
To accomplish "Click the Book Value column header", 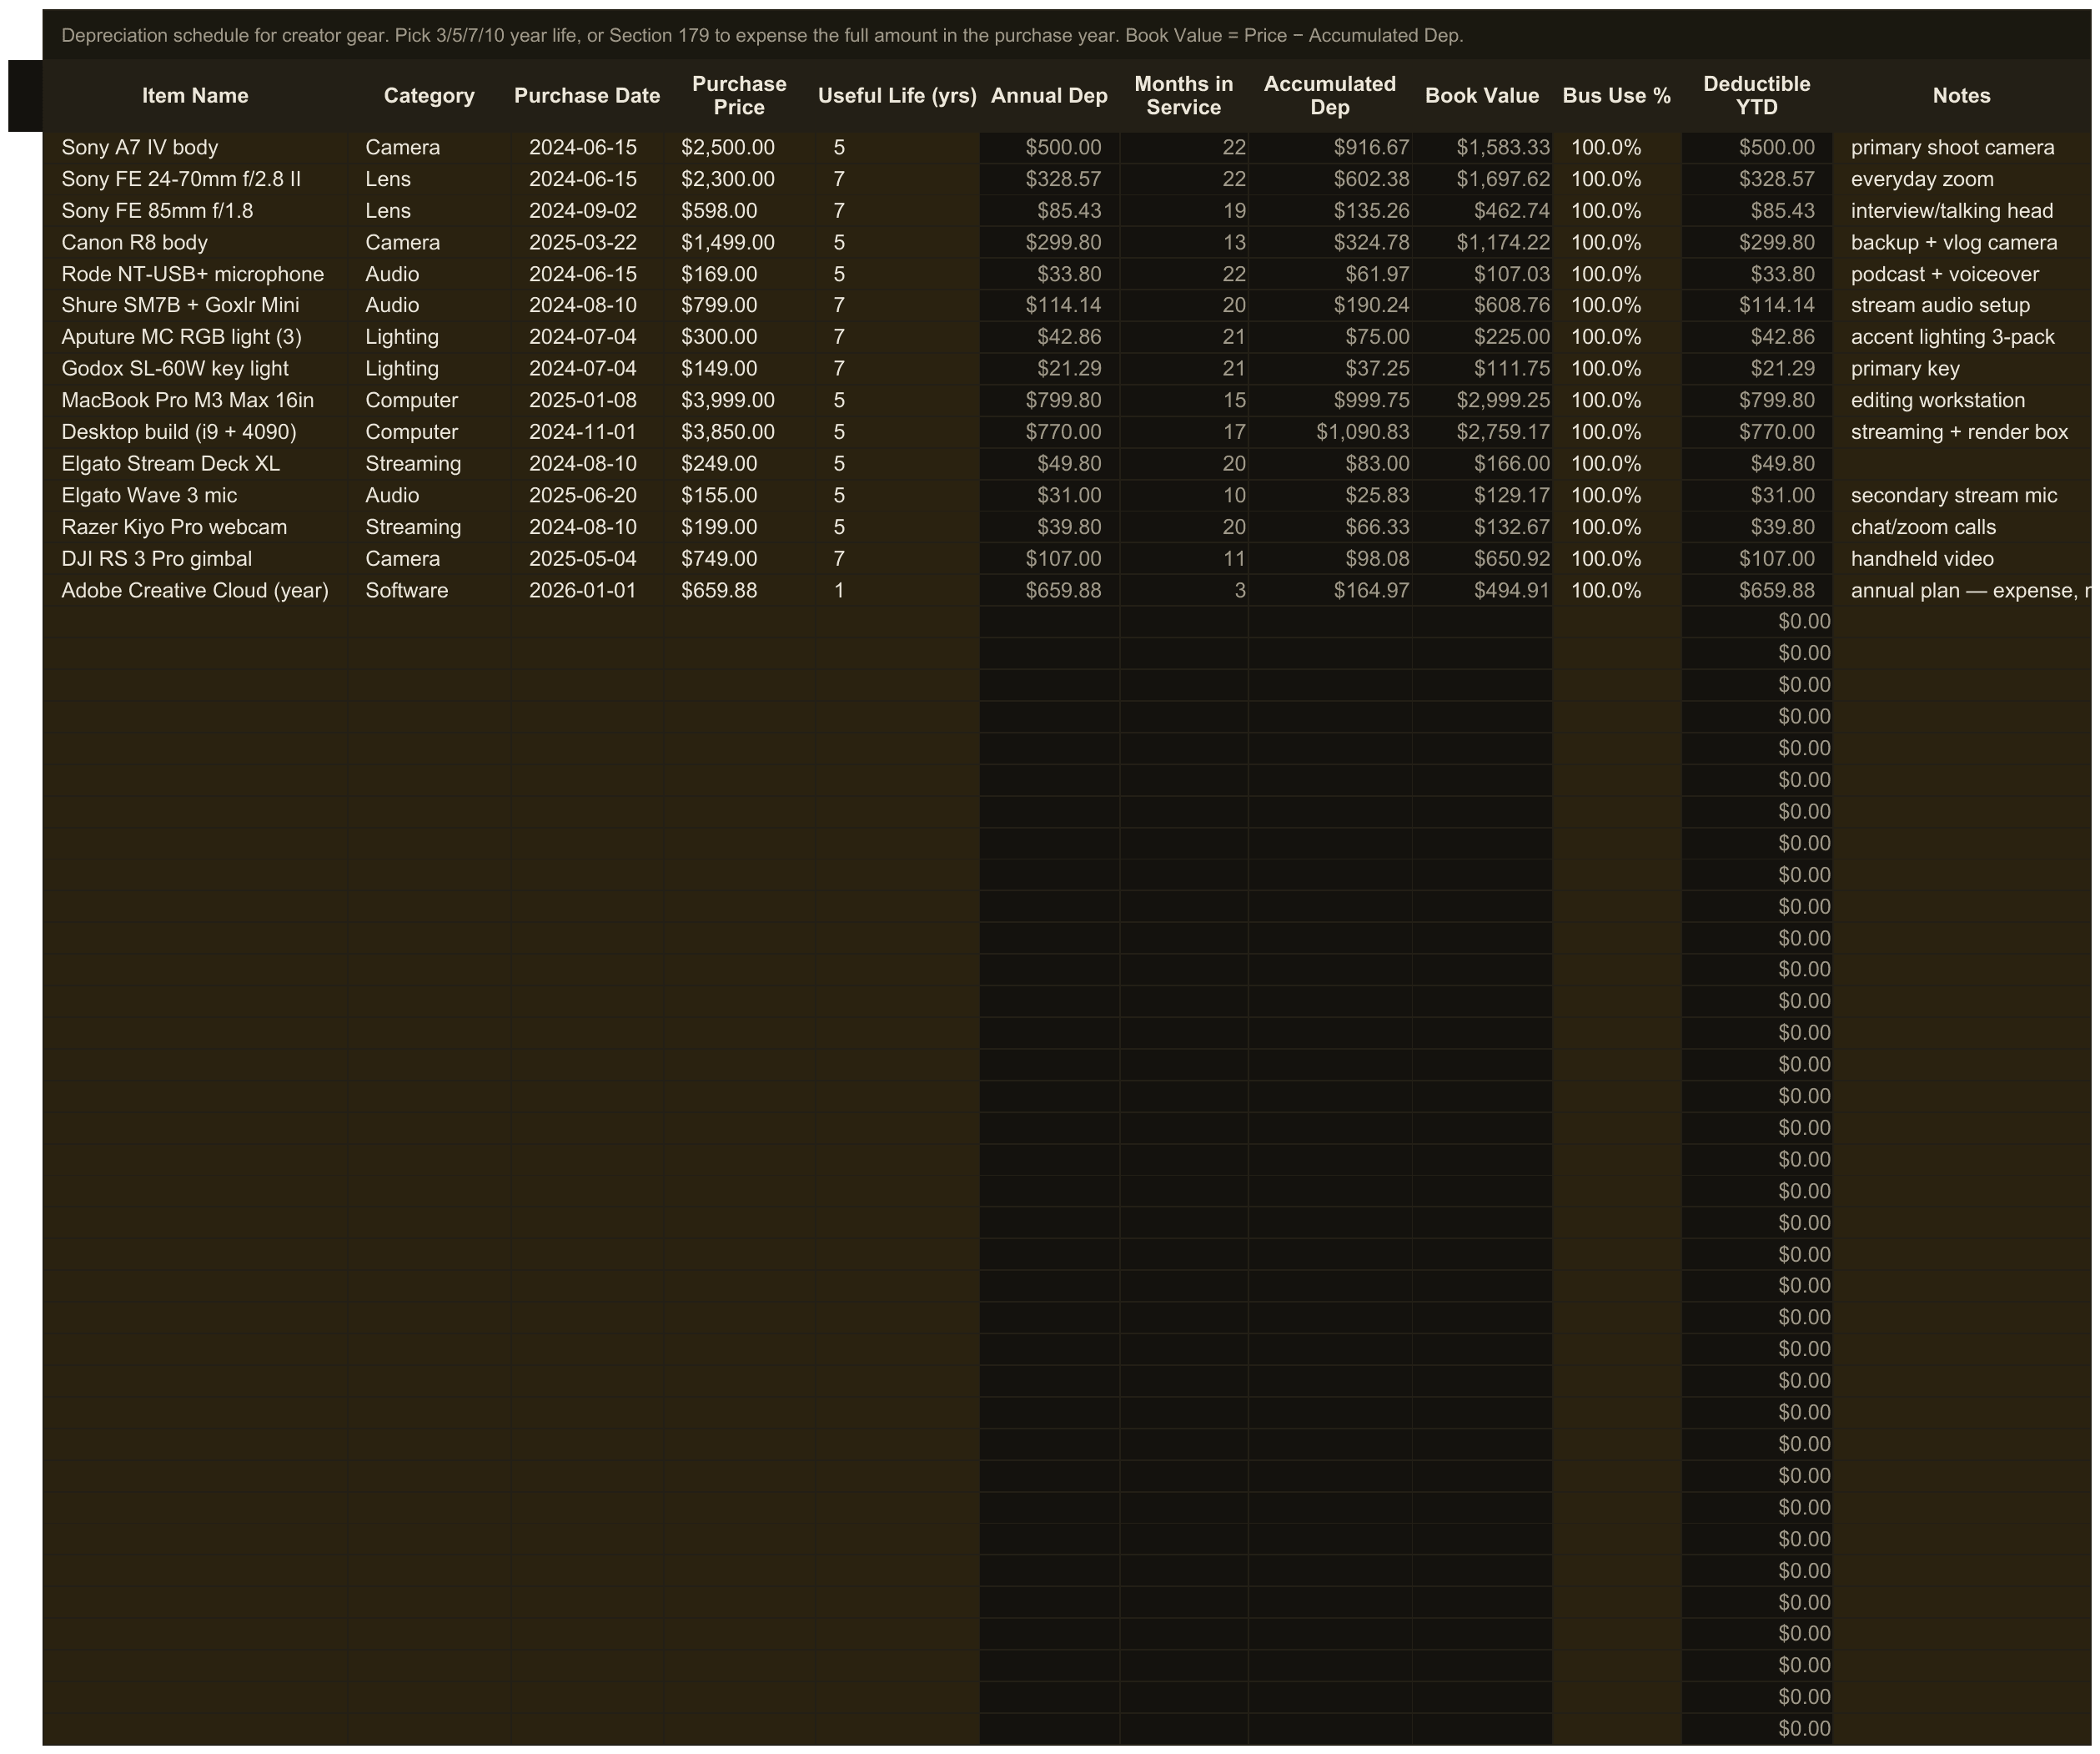I will pyautogui.click(x=1482, y=96).
